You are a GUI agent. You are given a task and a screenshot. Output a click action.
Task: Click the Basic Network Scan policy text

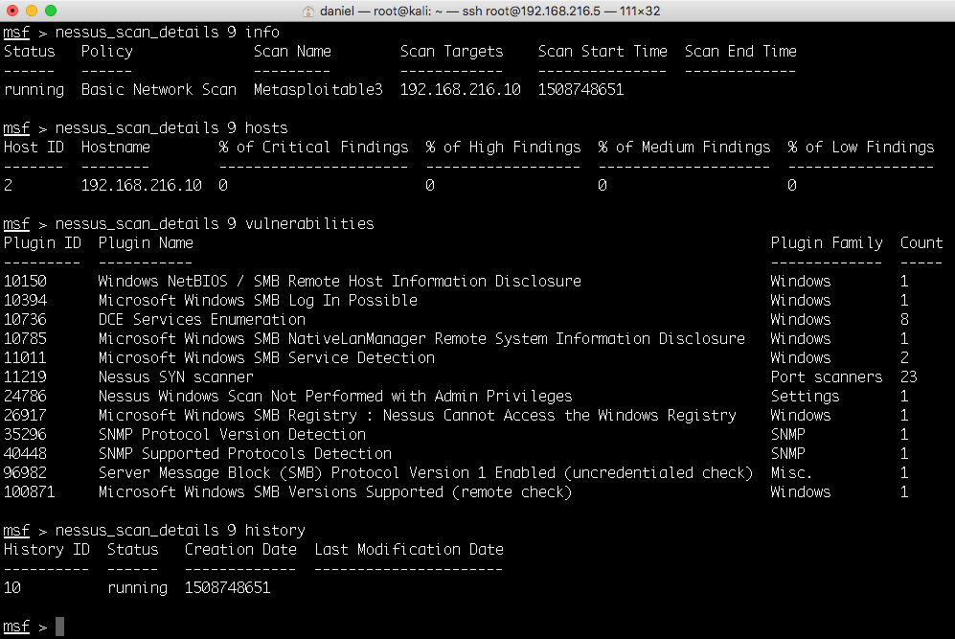tap(158, 90)
